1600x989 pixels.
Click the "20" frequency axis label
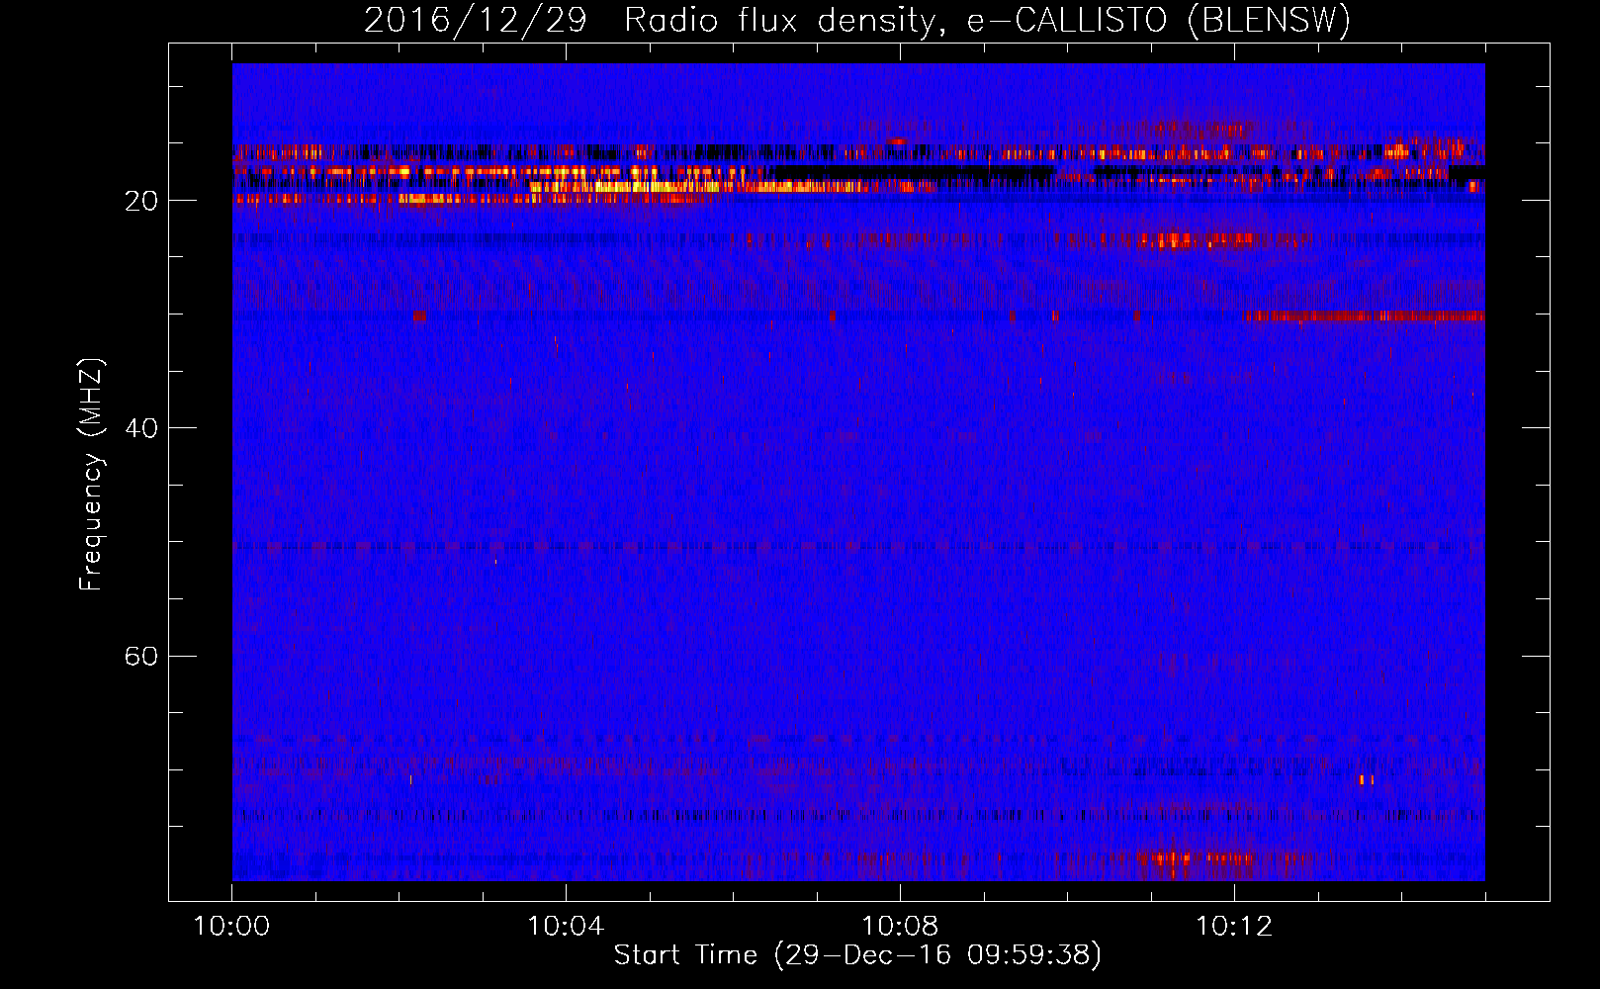tap(141, 201)
